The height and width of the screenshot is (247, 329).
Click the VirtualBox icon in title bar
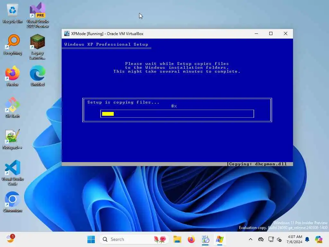67,33
